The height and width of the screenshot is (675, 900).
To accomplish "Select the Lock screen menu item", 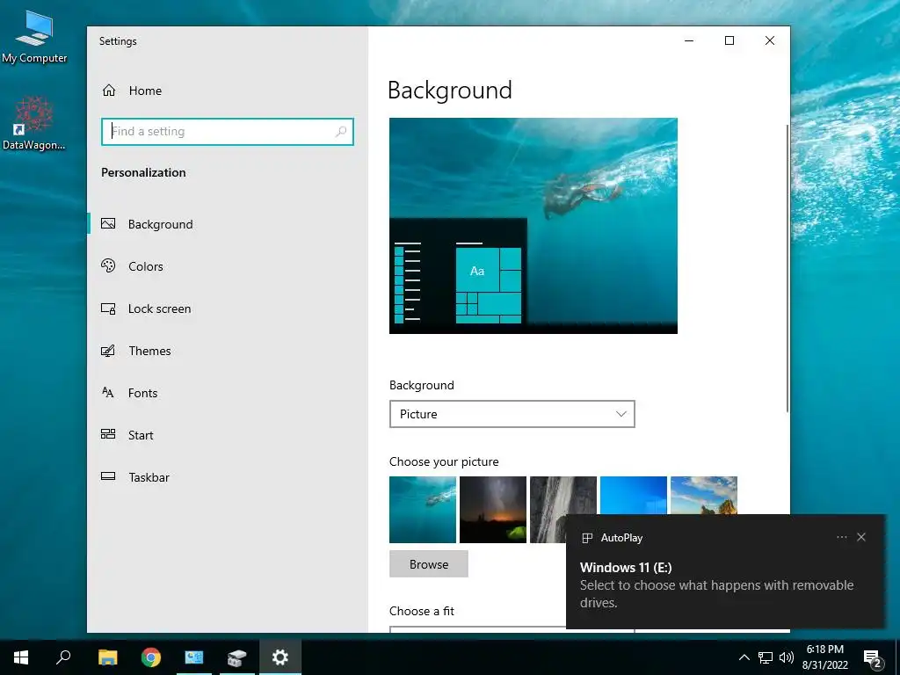I will point(160,308).
